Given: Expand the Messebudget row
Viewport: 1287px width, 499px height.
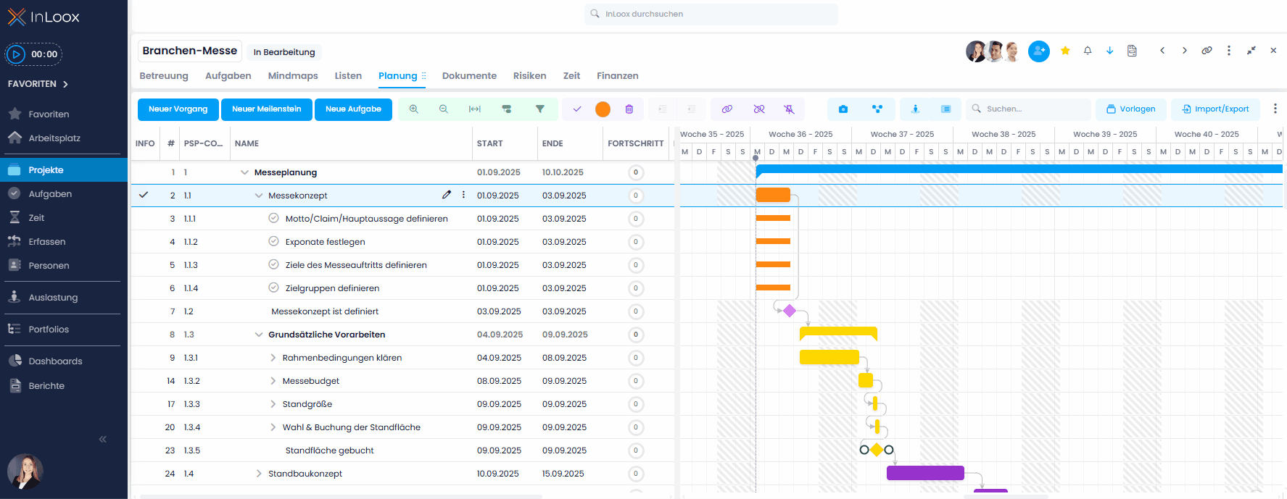Looking at the screenshot, I should tap(273, 381).
